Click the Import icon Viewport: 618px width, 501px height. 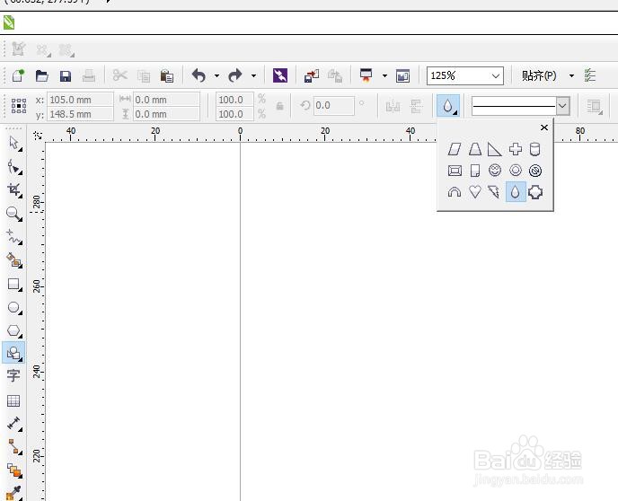coord(312,75)
